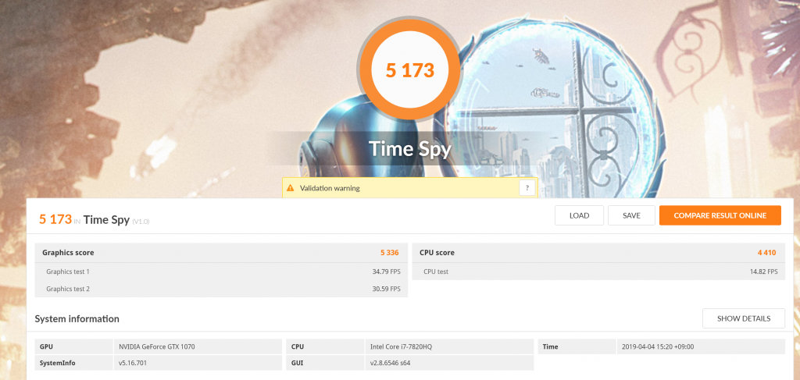Click the Time label cell
The width and height of the screenshot is (800, 380).
pyautogui.click(x=577, y=347)
